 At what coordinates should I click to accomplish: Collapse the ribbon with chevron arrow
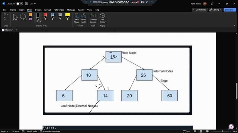[235, 25]
